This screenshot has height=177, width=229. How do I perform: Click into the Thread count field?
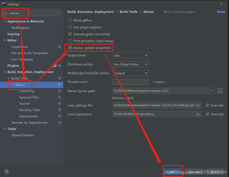pos(131,82)
